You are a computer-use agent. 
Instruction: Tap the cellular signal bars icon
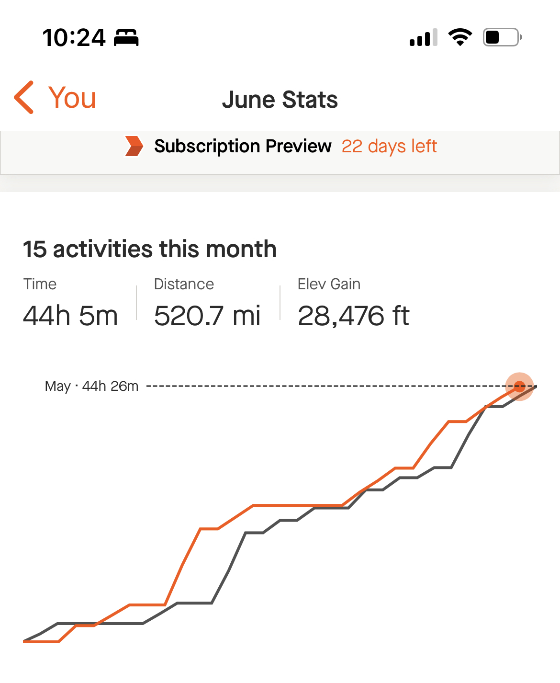point(424,37)
